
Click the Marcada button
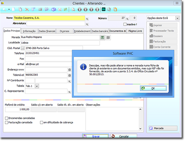point(163,128)
